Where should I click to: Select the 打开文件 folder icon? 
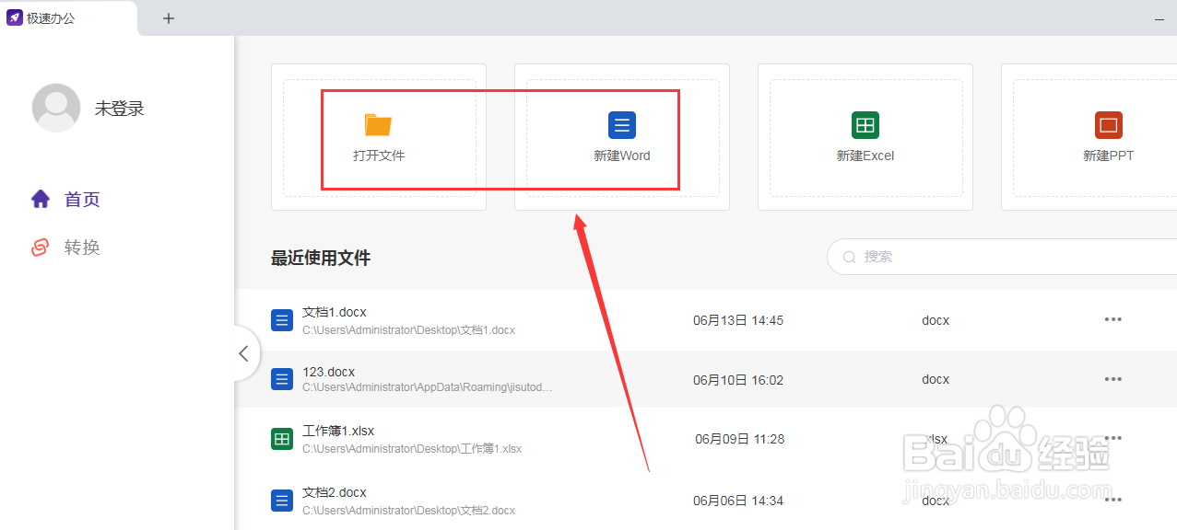378,124
